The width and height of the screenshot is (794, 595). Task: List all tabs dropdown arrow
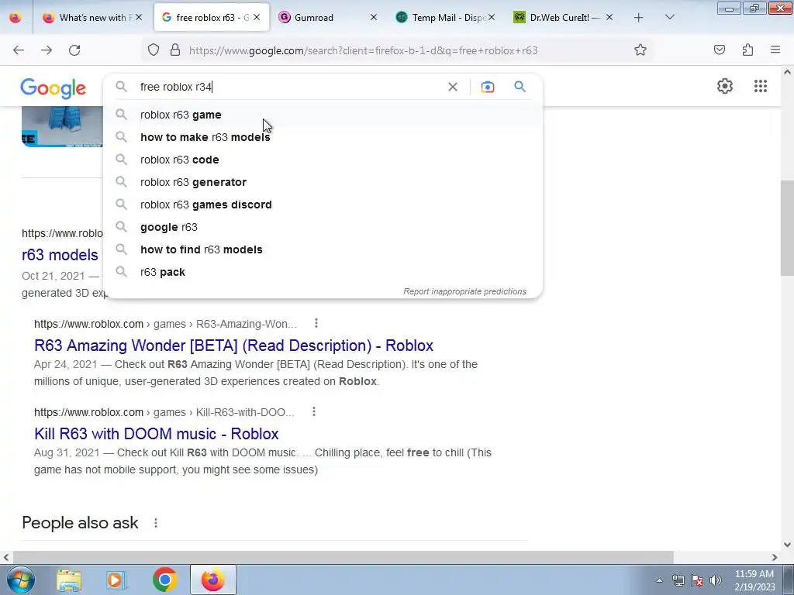pyautogui.click(x=669, y=18)
